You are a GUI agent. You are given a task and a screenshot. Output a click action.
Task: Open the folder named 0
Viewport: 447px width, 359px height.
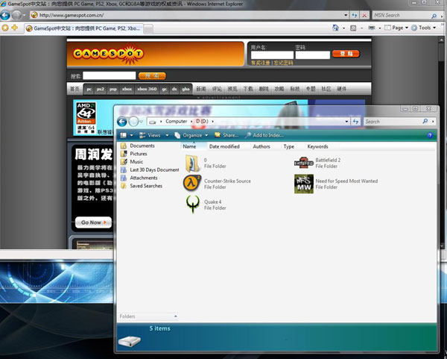pyautogui.click(x=192, y=163)
